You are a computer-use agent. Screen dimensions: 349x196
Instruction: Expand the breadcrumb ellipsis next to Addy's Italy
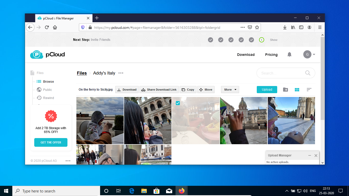coord(121,73)
